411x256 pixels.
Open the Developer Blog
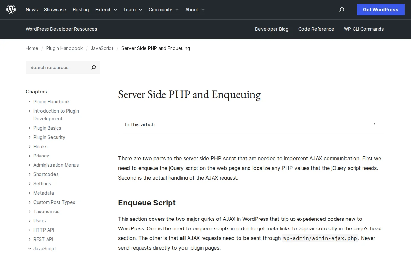tap(272, 29)
